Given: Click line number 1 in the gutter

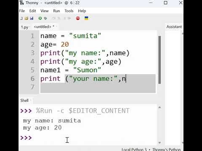Looking at the screenshot, I should point(32,36).
